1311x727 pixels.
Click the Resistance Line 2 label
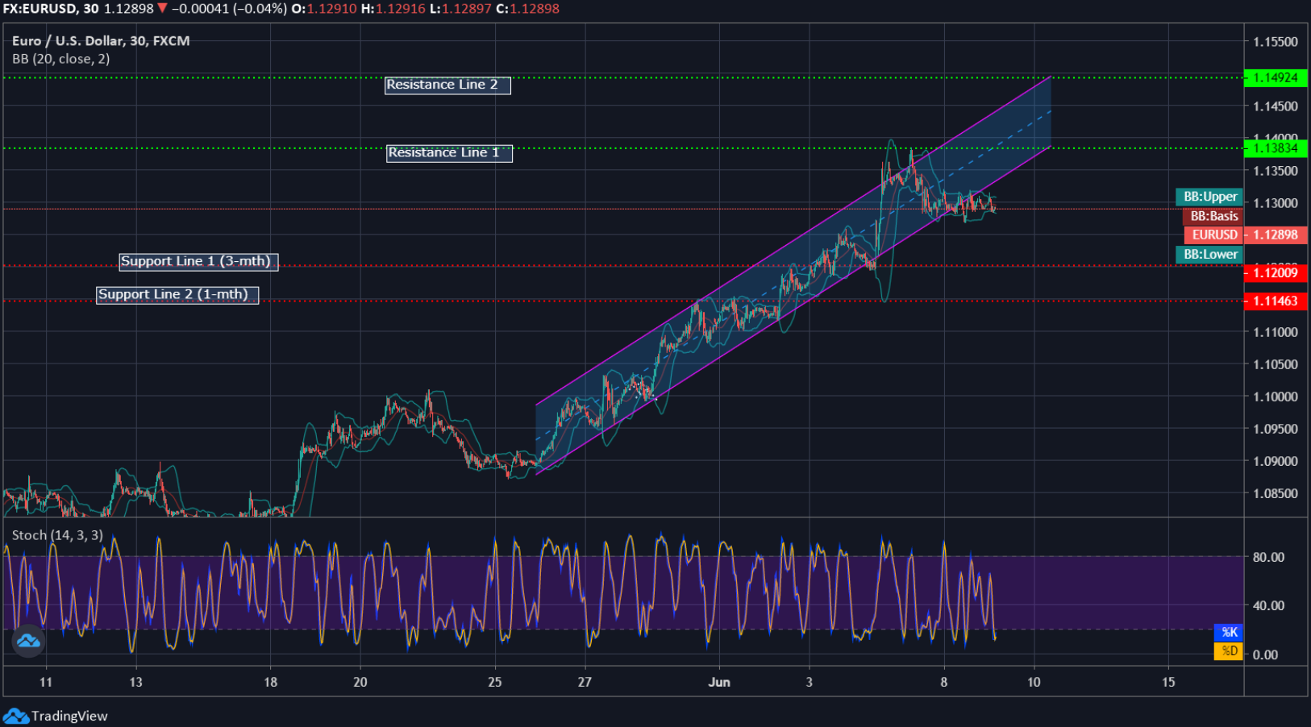tap(447, 85)
